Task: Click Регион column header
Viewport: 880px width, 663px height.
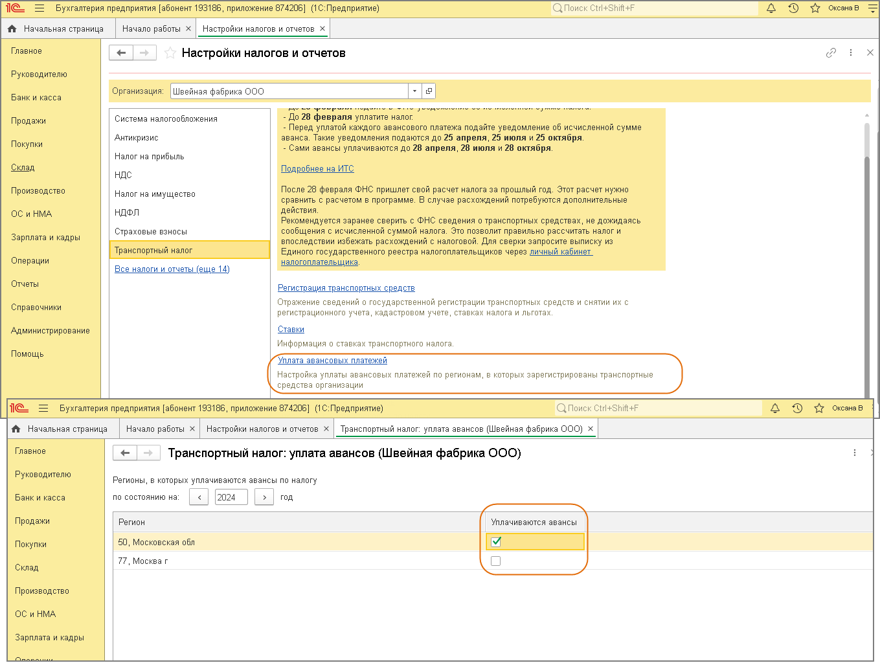Action: [x=299, y=523]
